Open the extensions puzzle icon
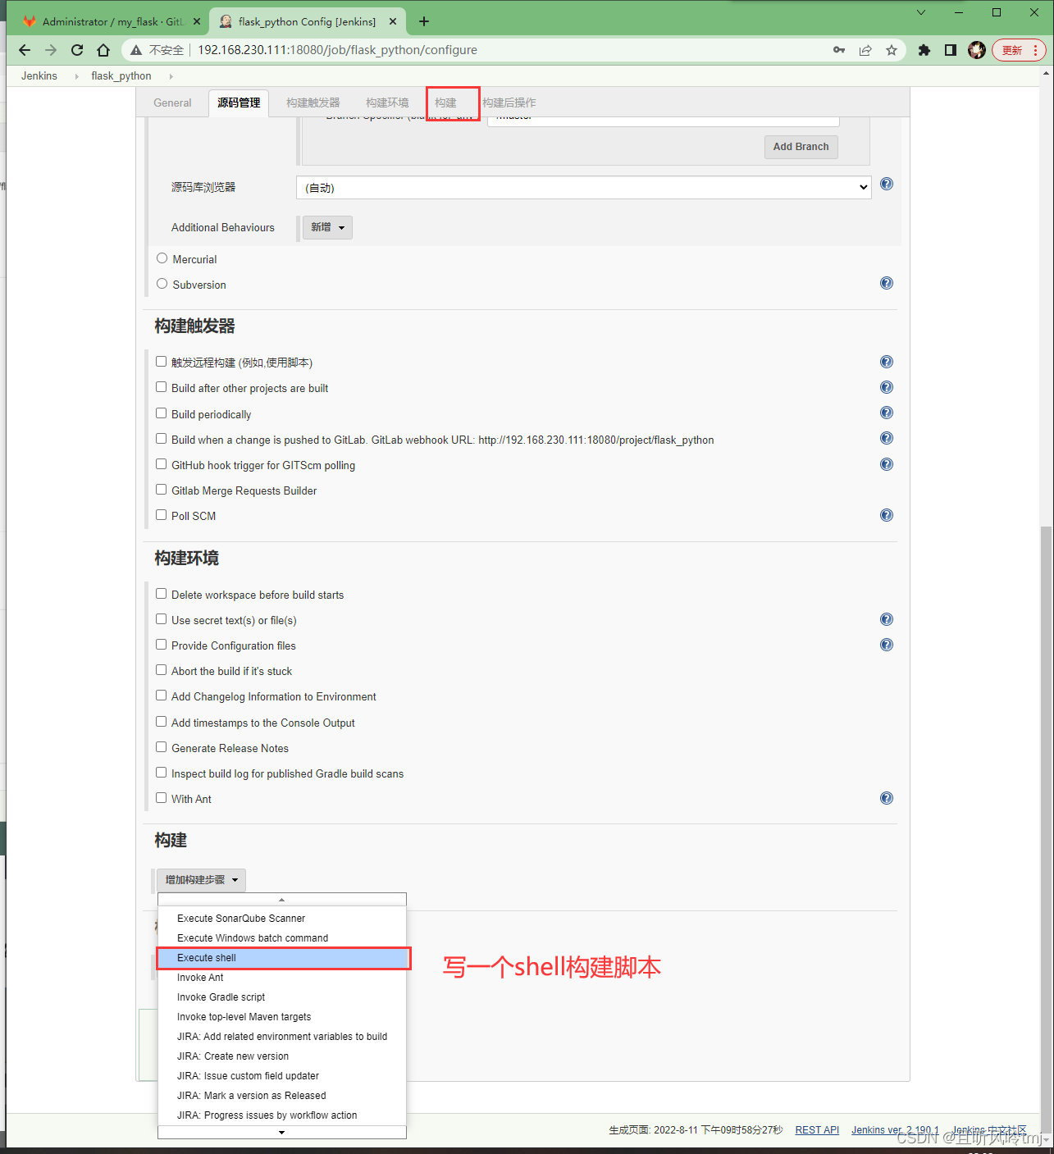 (924, 50)
